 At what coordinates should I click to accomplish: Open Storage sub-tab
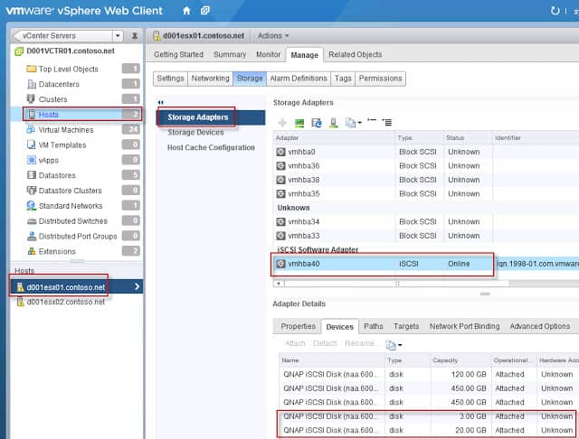[250, 79]
